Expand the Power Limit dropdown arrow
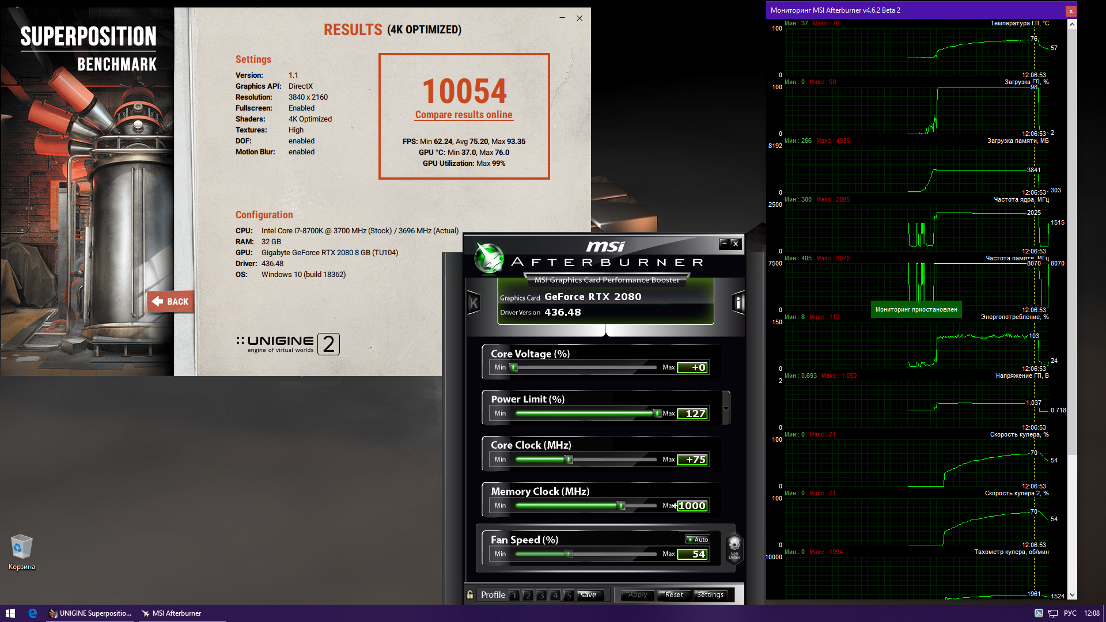This screenshot has width=1106, height=622. point(726,408)
